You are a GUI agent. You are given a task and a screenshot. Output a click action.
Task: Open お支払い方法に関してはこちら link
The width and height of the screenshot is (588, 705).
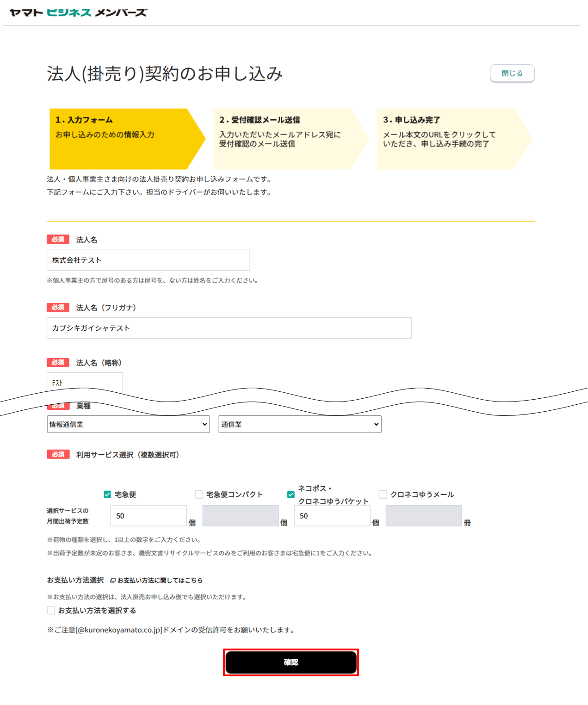click(160, 580)
